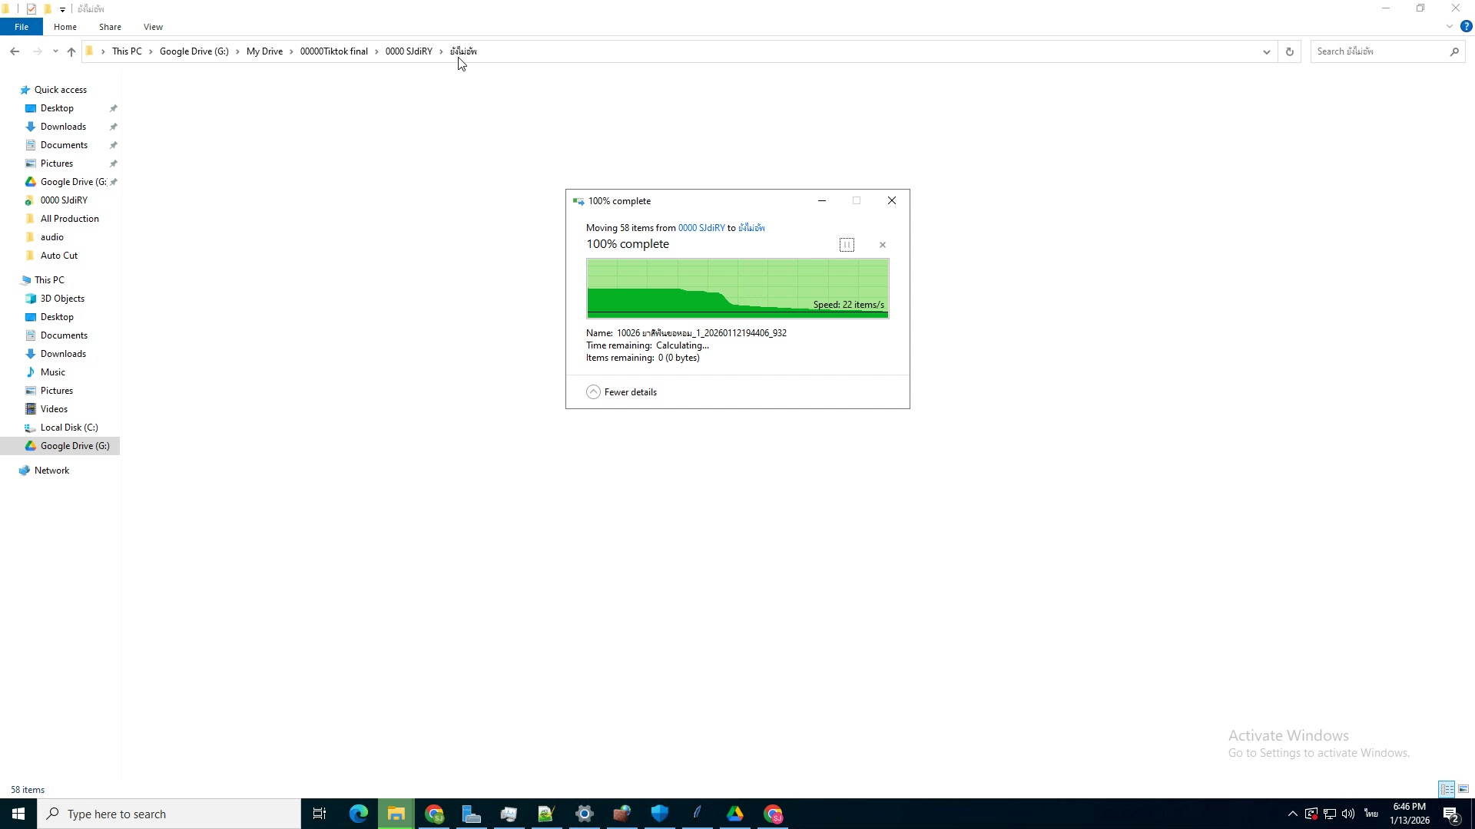Open the File menu
Screen dimensions: 1475x829
point(22,26)
